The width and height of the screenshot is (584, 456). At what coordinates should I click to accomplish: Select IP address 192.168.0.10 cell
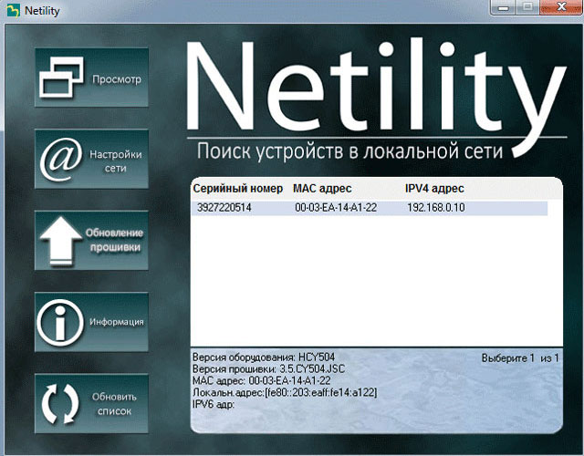[436, 207]
